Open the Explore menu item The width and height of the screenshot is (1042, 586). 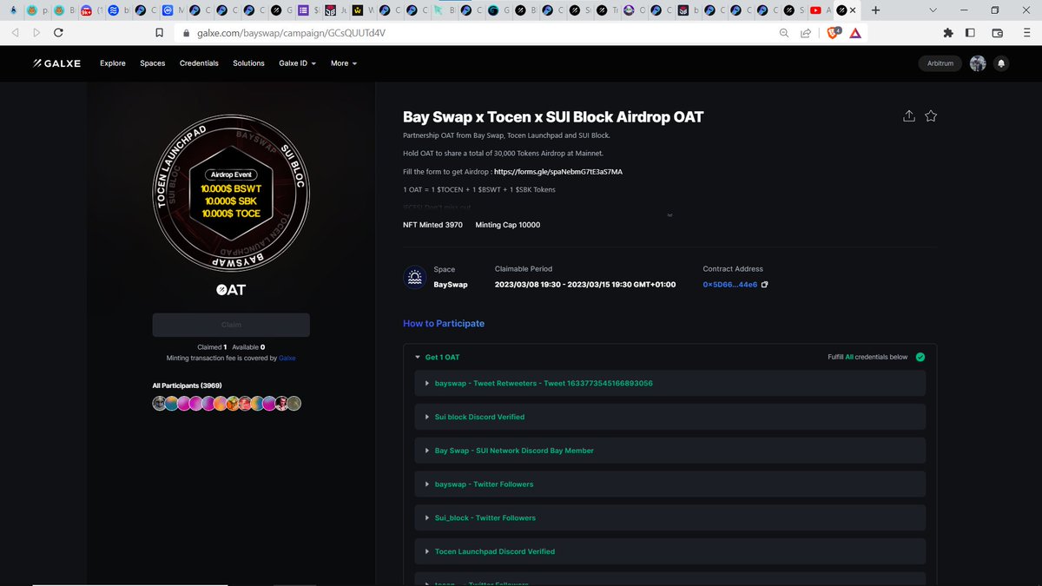pyautogui.click(x=113, y=63)
